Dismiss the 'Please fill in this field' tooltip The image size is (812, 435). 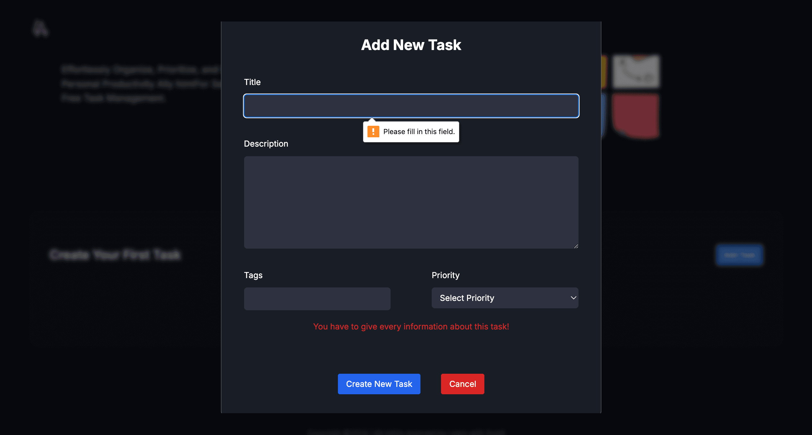pyautogui.click(x=411, y=132)
